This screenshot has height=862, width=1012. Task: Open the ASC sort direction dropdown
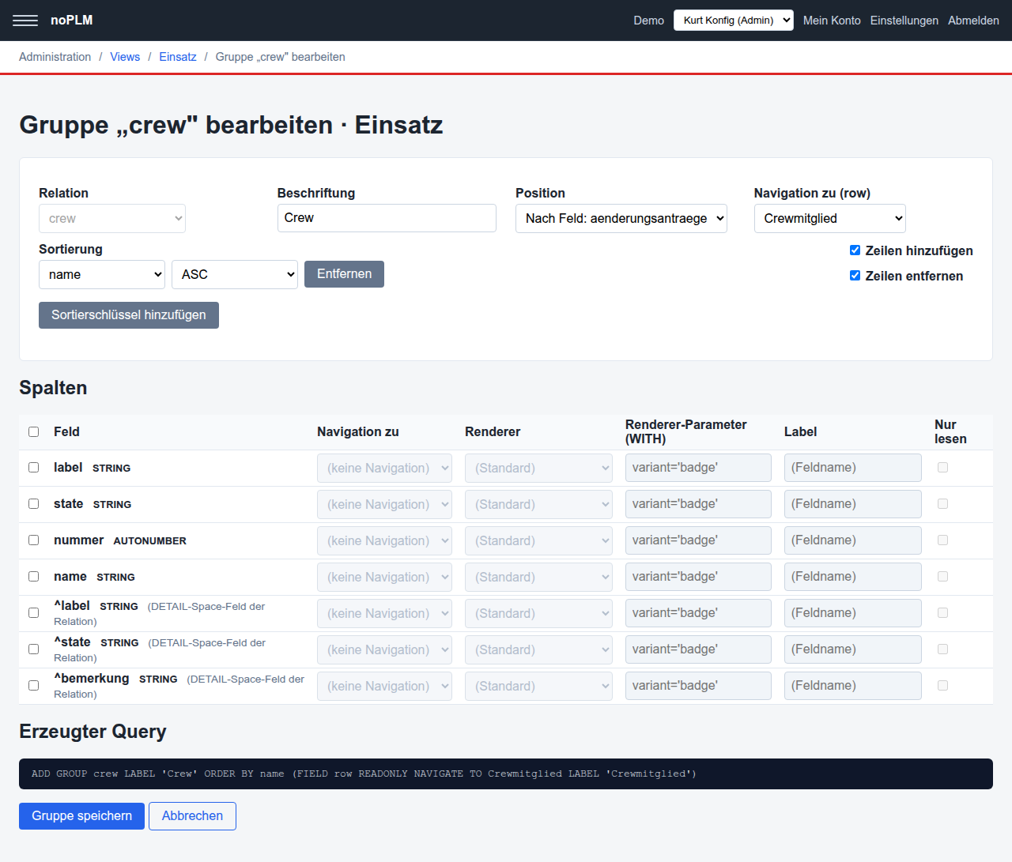[235, 275]
